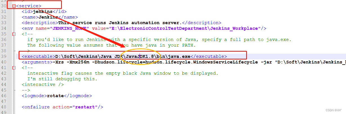Collapse the service tag fold marker

coord(14,6)
